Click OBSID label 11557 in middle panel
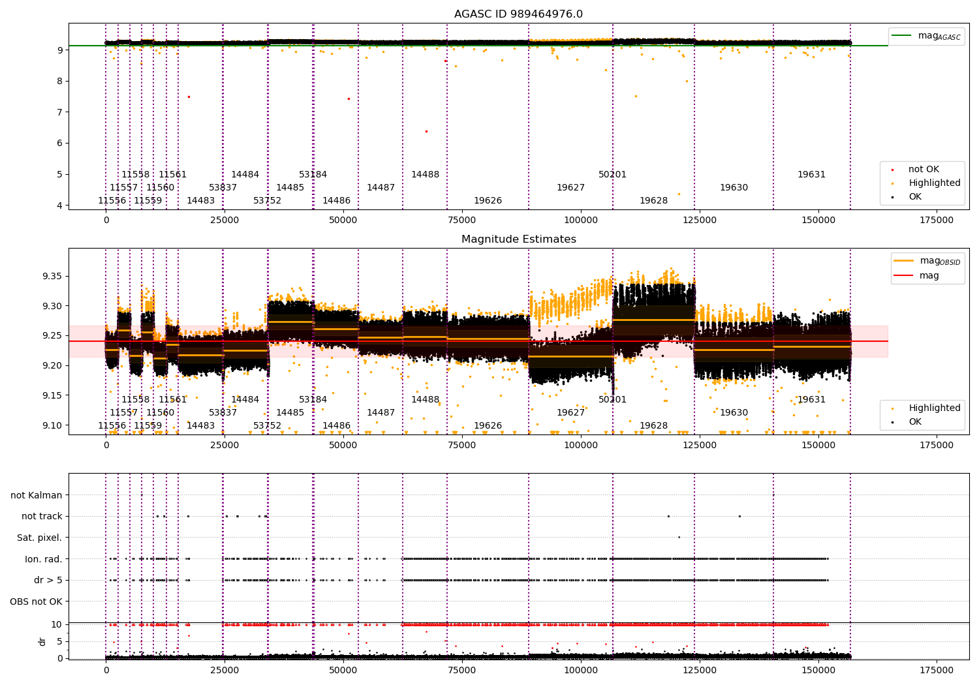Screen dimensions: 979x685 point(124,413)
